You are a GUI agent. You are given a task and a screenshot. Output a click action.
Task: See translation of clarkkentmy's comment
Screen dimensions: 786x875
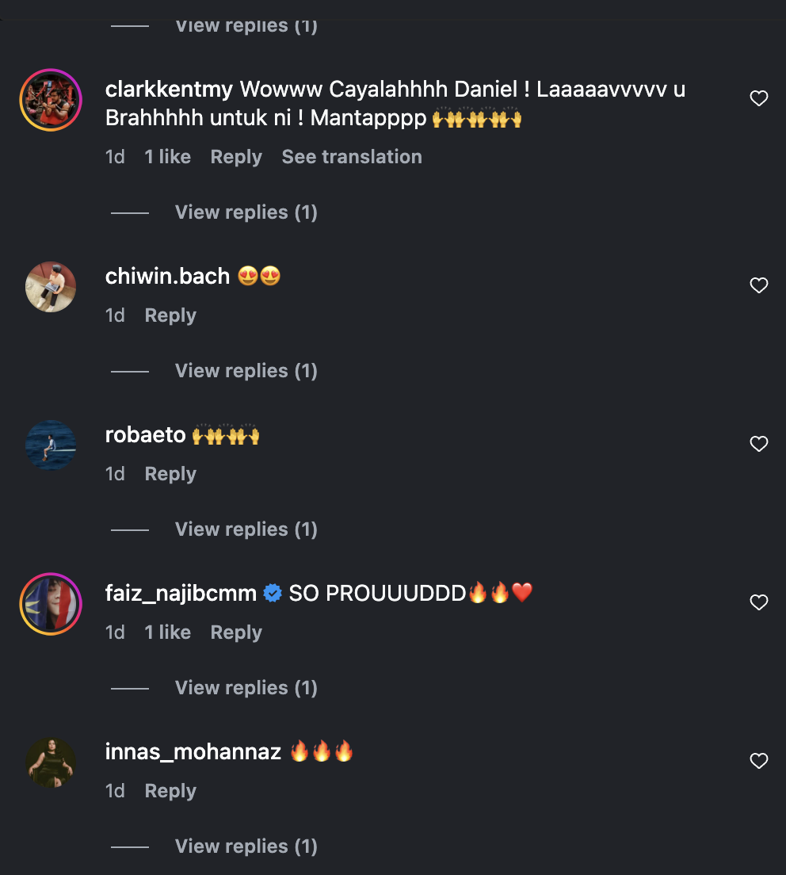[352, 157]
